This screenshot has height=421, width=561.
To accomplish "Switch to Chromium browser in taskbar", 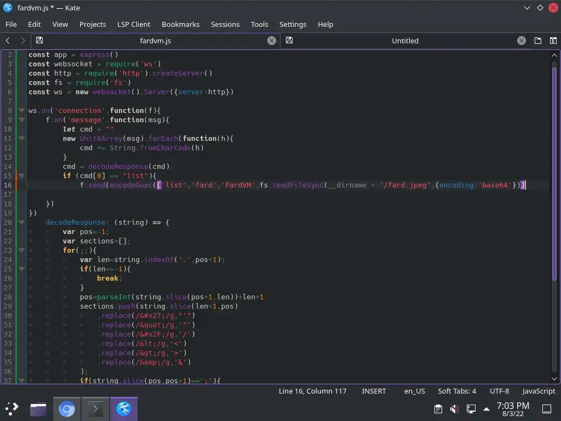I will [66, 409].
